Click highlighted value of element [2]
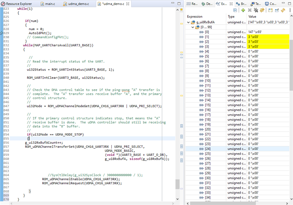Viewport: 293px width, 205px height. [x=268, y=42]
